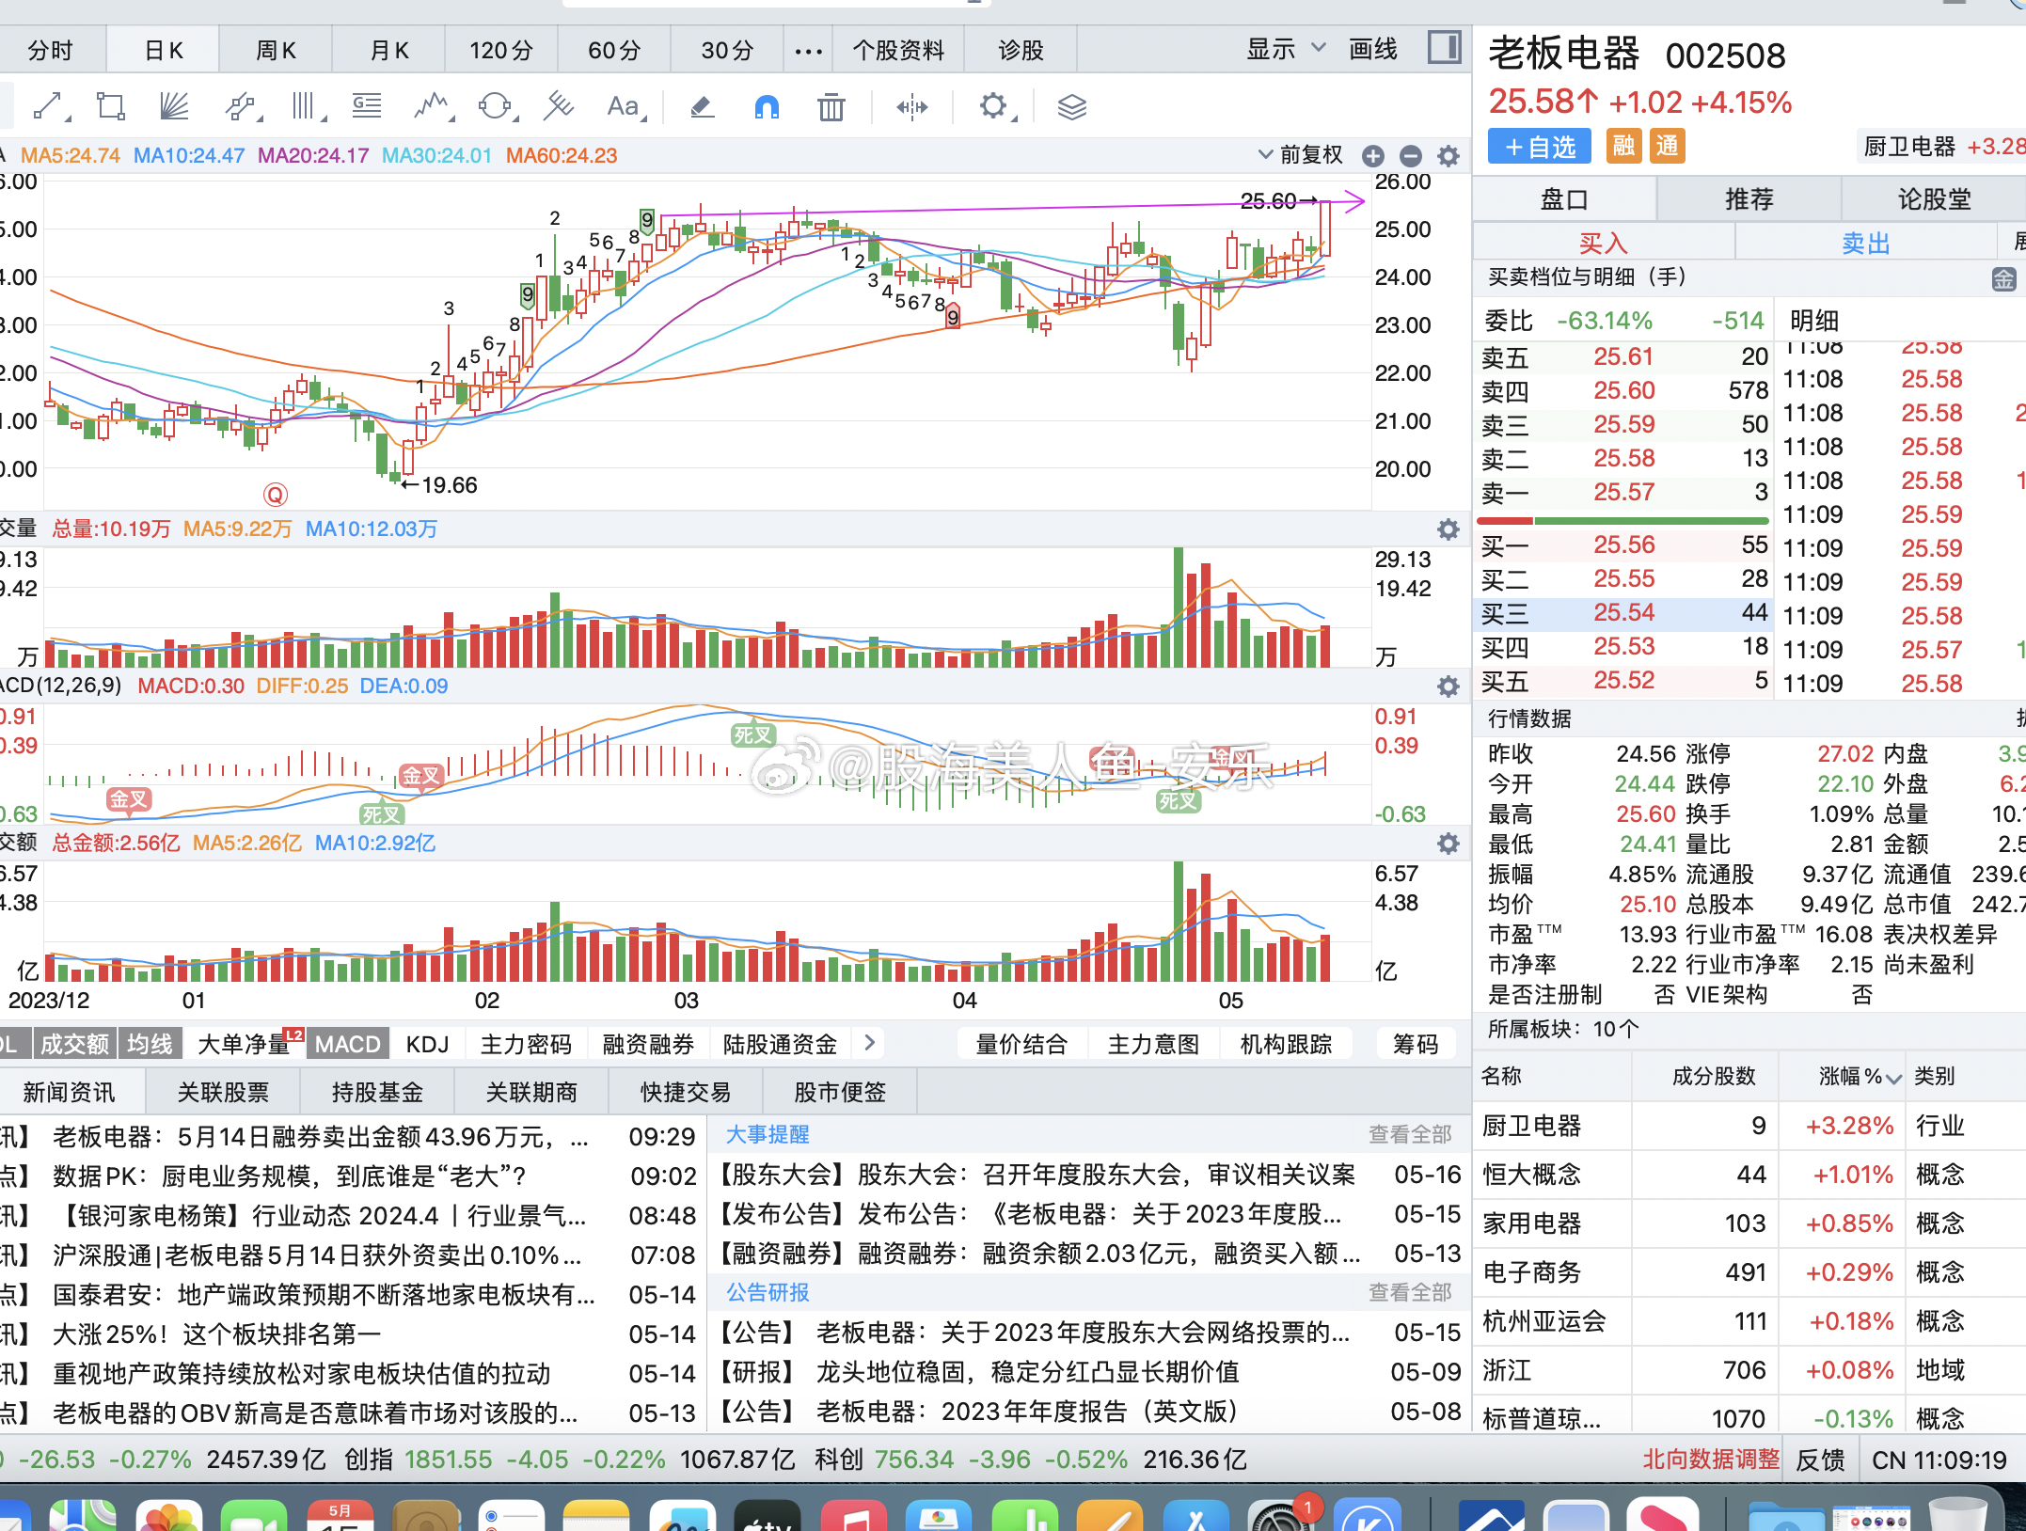The height and width of the screenshot is (1531, 2026).
Task: Select the 主力密码 indicator tab
Action: click(x=526, y=1044)
